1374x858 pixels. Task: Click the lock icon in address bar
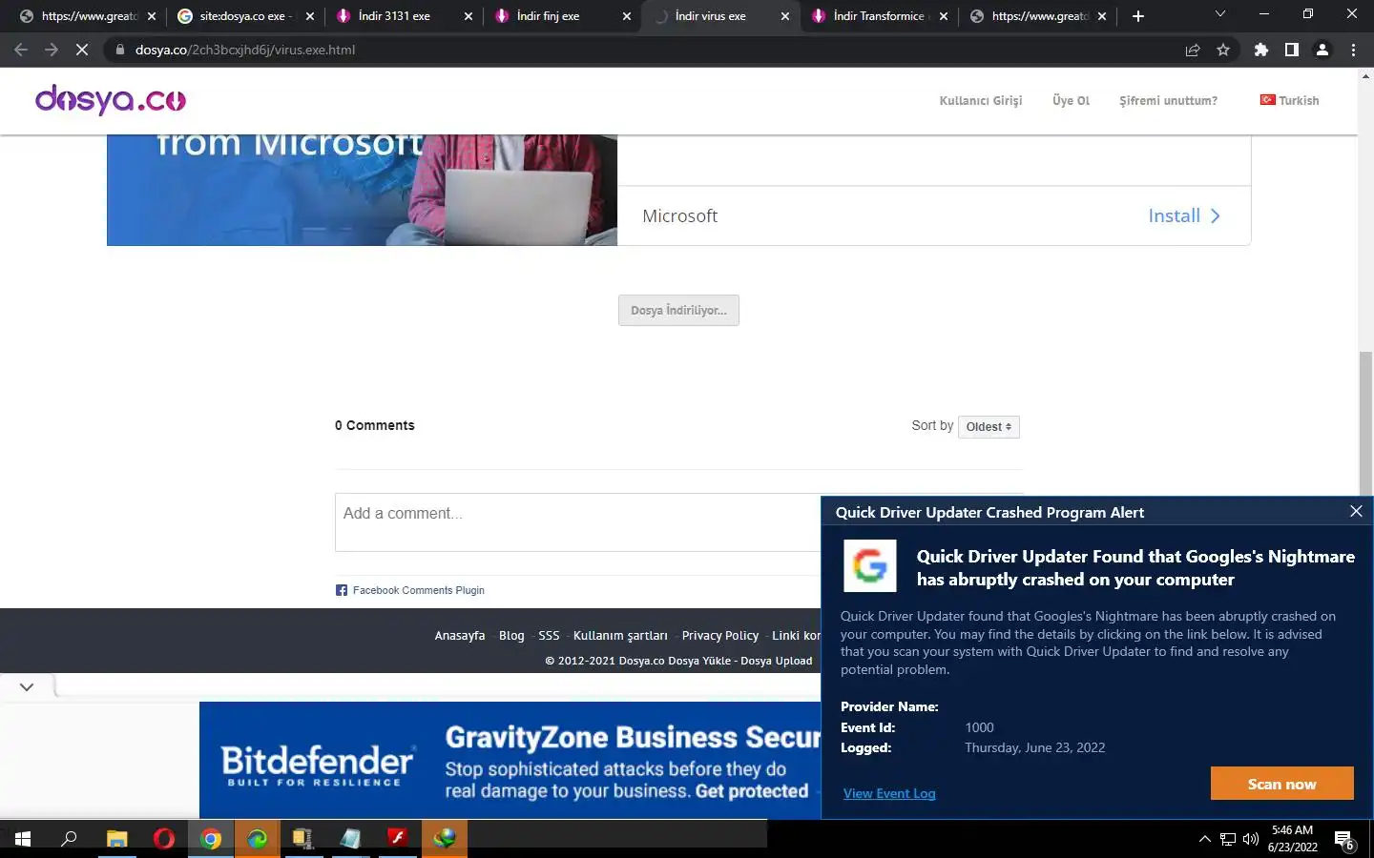[x=120, y=50]
